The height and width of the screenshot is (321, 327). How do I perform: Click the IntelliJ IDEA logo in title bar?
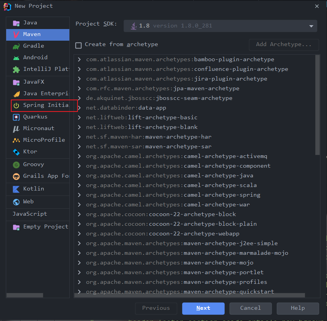(7, 7)
